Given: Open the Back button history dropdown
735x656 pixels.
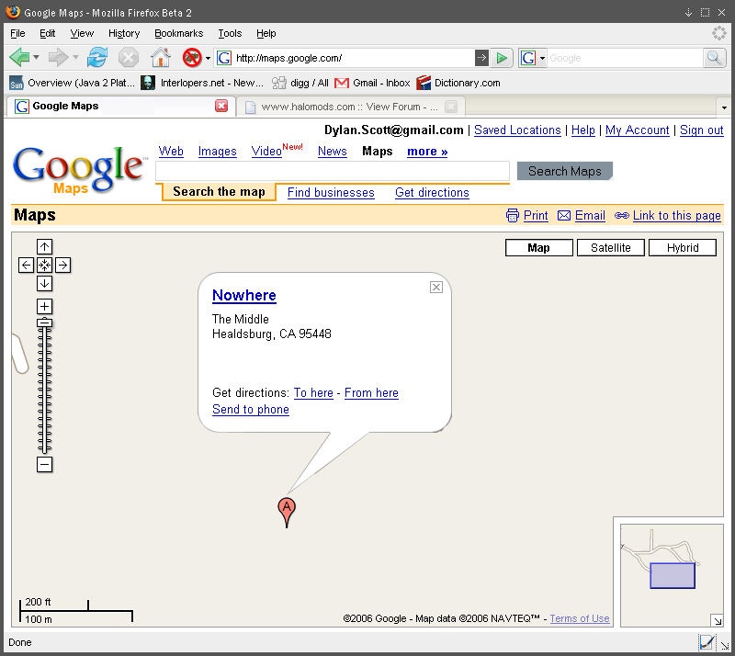Looking at the screenshot, I should pos(36,58).
